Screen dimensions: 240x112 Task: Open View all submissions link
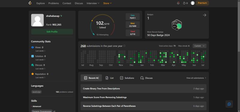tap(196, 78)
